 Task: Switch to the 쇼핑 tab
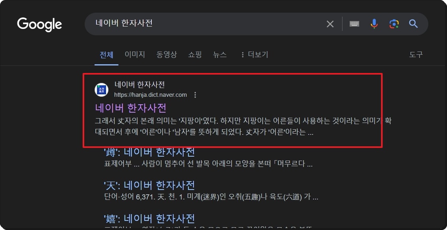[x=195, y=55]
